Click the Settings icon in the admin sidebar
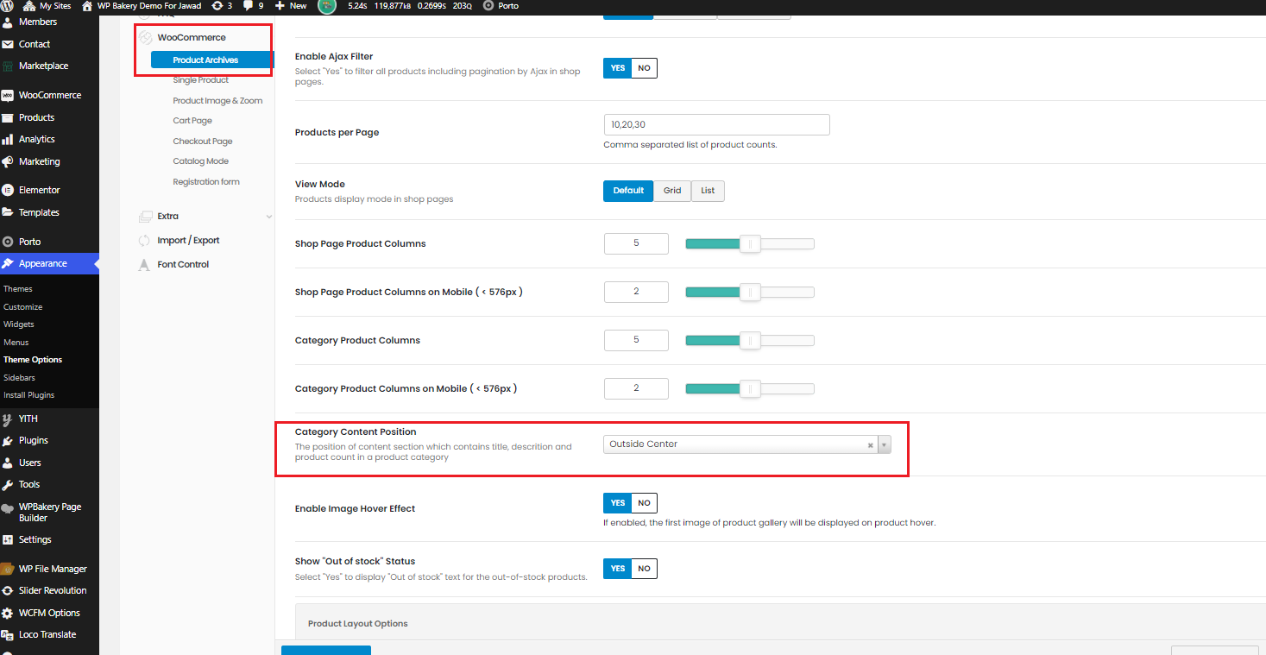 (x=8, y=539)
